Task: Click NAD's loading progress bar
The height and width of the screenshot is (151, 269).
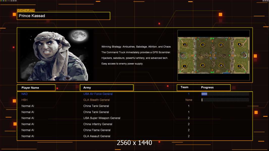Action: coord(225,94)
